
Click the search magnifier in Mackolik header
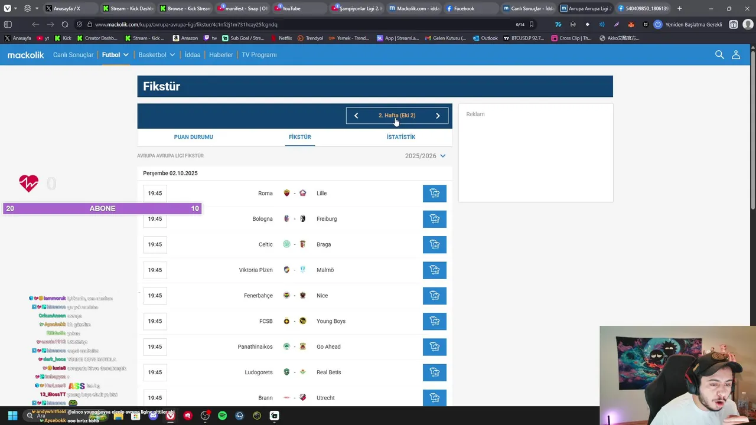pos(719,54)
